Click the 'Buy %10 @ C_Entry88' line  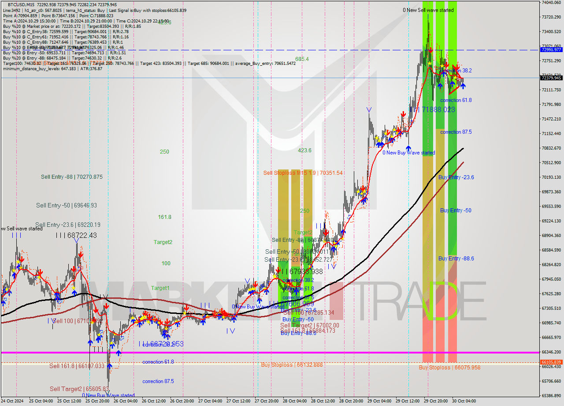click(x=63, y=42)
